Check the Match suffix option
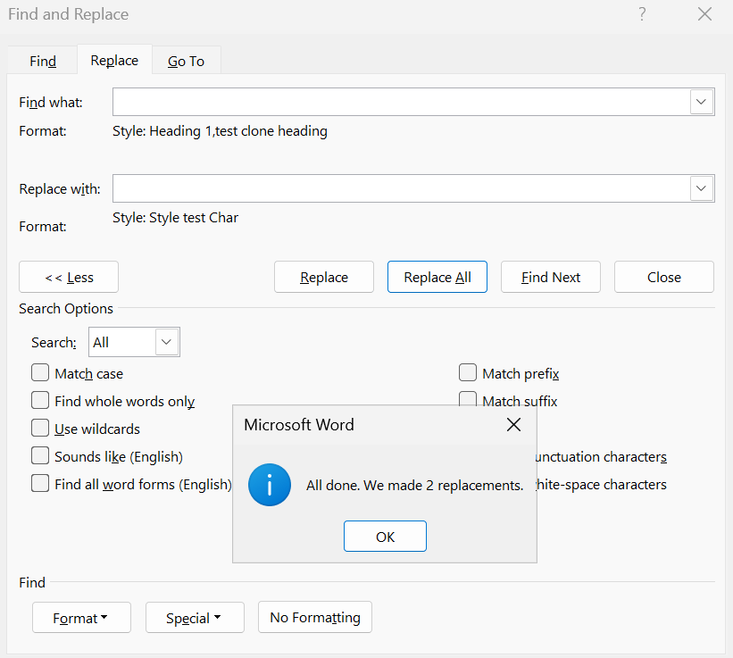Viewport: 733px width, 658px height. point(468,398)
